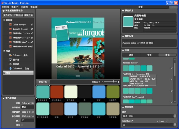Select the 黑 black swatch
Image resolution: width=179 pixels, height=129 pixels.
click(85, 92)
